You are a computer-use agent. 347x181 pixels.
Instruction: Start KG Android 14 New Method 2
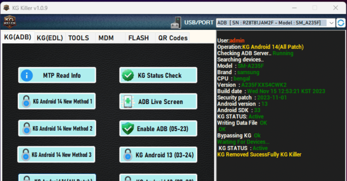(57, 128)
